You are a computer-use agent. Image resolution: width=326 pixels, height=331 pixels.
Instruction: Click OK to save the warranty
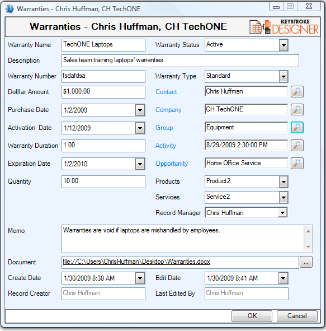252,316
